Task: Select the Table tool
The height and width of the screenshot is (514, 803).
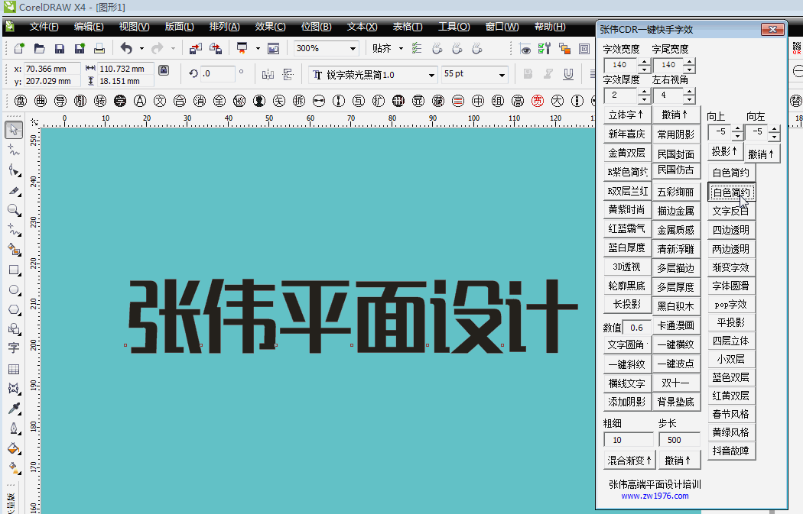Action: click(x=13, y=369)
